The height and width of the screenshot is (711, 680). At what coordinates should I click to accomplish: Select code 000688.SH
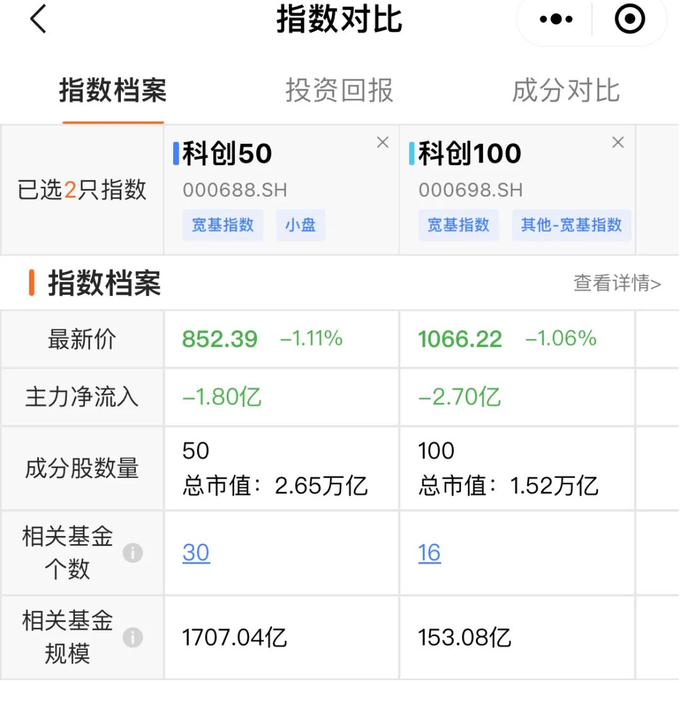235,190
